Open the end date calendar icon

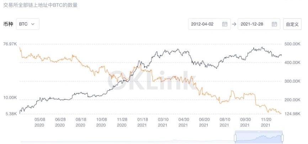(274, 24)
